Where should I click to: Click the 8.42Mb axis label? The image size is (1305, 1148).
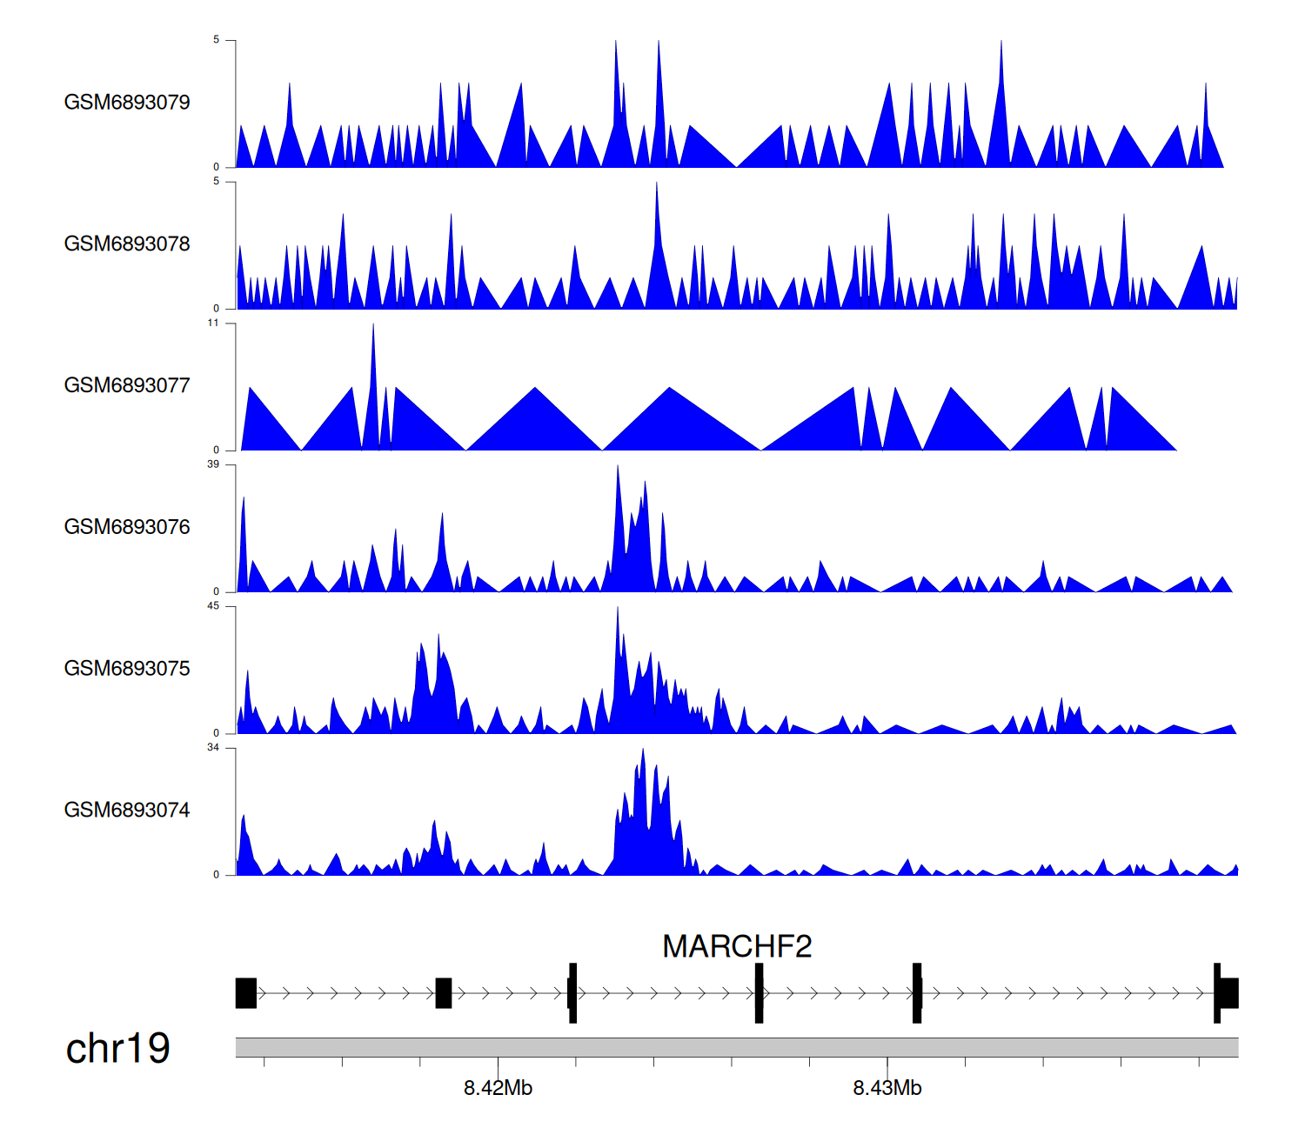[x=498, y=1088]
